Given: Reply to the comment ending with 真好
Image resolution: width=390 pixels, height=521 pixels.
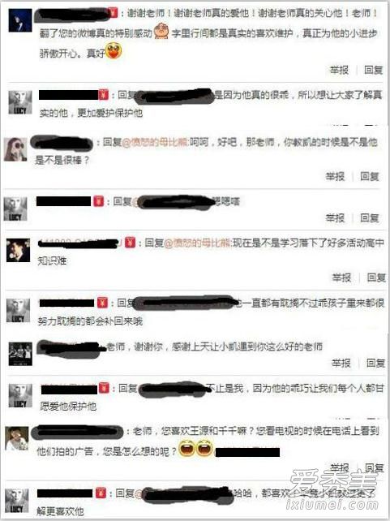Looking at the screenshot, I should click(x=374, y=70).
